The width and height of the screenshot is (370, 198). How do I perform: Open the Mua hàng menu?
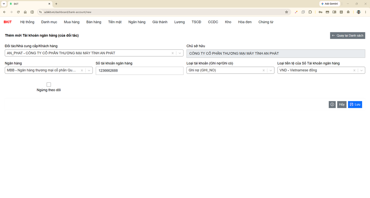coord(72,22)
